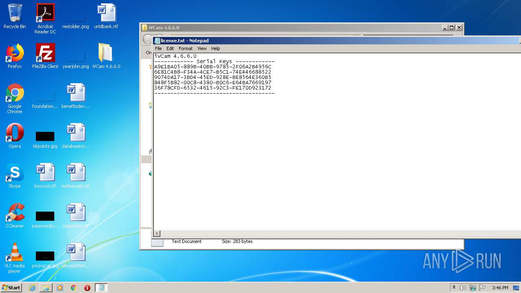Launch Acrobat Reader DC shortcut
Image resolution: width=521 pixels, height=293 pixels.
(x=45, y=19)
